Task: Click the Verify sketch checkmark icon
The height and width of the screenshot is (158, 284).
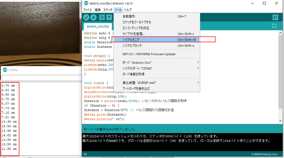Action: [87, 17]
